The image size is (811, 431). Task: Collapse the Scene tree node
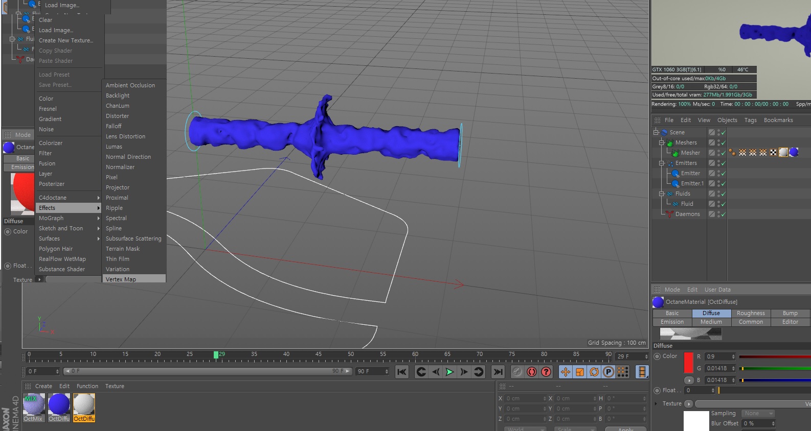656,132
